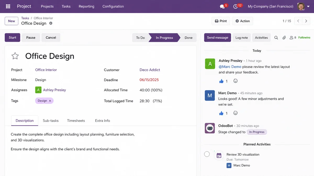The image size is (314, 176).
Task: Click the Cancel button
Action: coord(51,38)
